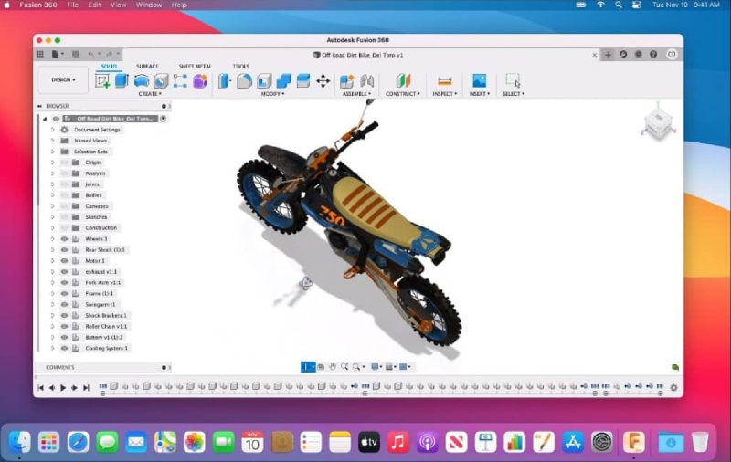Open the Design workspace dropdown
731x462 pixels.
tap(63, 80)
